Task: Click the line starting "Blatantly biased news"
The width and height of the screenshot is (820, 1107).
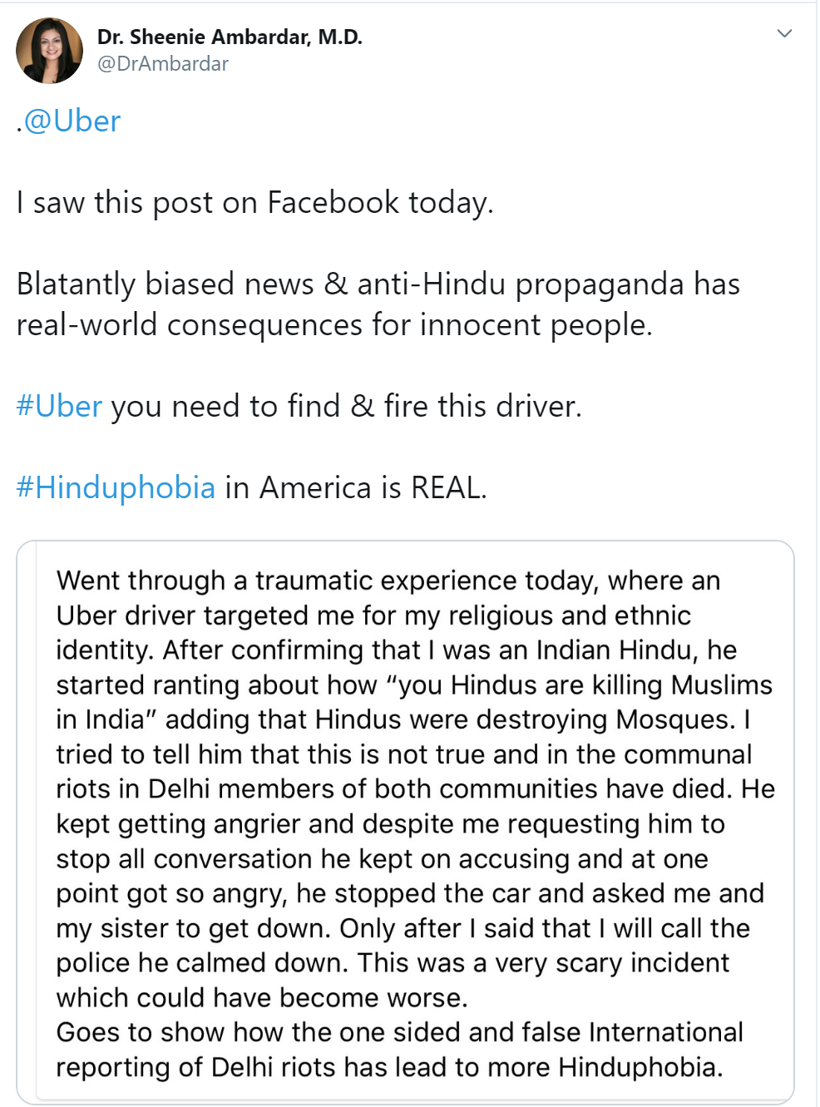Action: click(x=378, y=284)
